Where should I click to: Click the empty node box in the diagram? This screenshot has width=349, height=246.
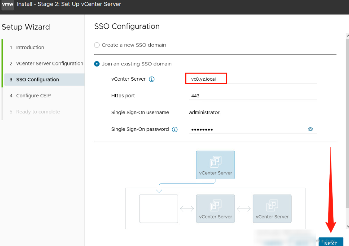pyautogui.click(x=159, y=208)
